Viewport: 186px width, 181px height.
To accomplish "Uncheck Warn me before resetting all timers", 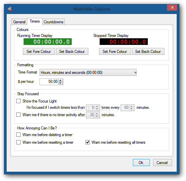I will pos(88,142).
